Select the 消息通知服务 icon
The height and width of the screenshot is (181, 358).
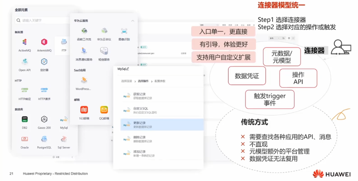click(x=84, y=51)
